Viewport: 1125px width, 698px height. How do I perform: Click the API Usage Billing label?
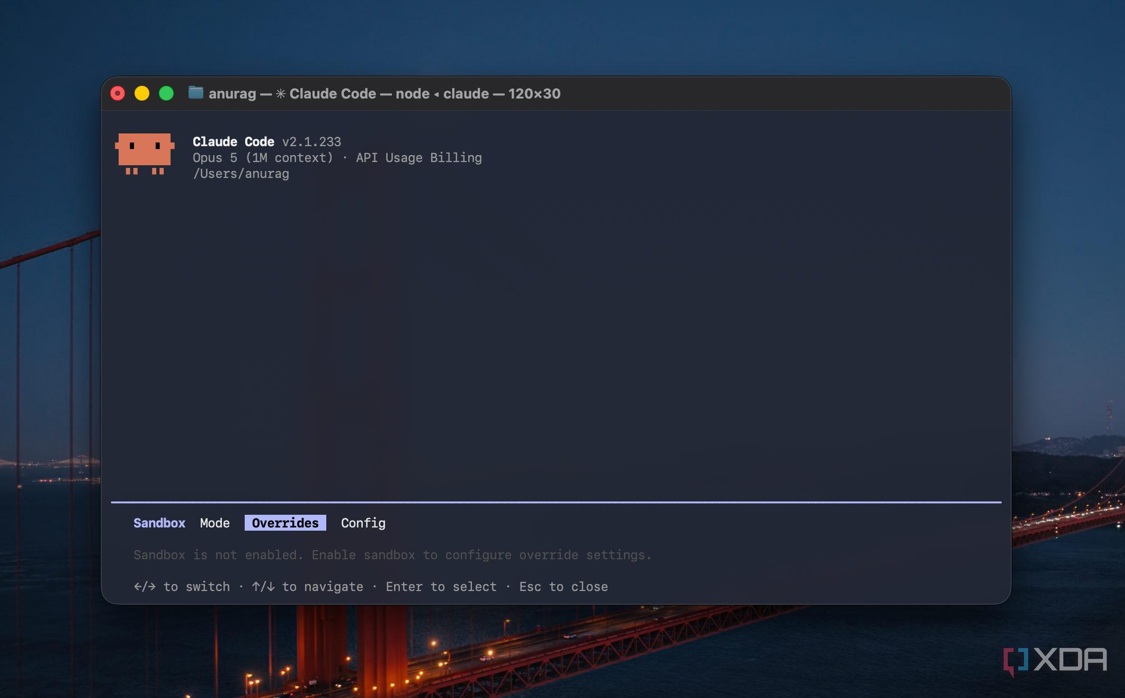click(419, 158)
